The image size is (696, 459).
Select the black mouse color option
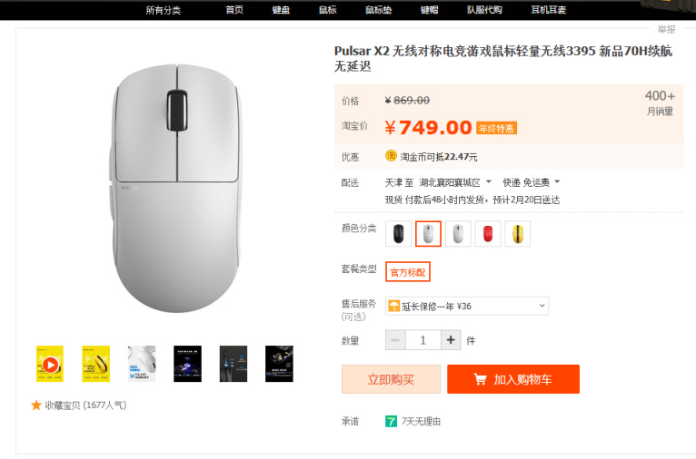coord(399,234)
